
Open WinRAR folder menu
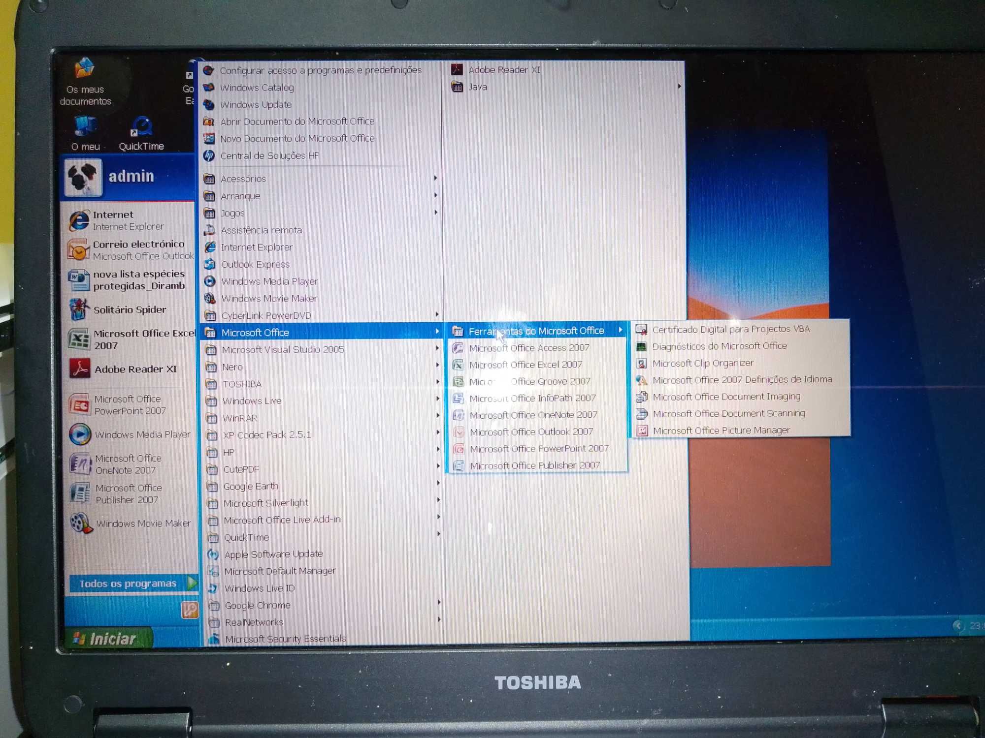tap(322, 418)
